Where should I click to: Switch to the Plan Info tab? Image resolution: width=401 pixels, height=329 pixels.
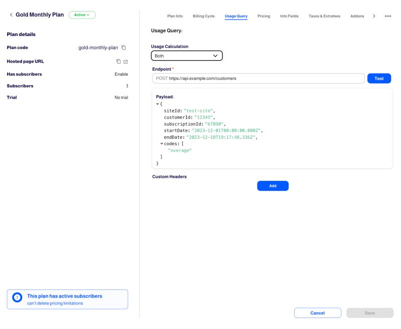click(x=175, y=16)
